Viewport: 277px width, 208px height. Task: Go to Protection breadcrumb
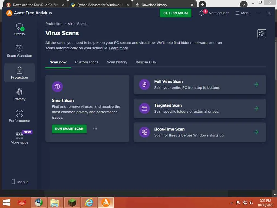pos(54,24)
